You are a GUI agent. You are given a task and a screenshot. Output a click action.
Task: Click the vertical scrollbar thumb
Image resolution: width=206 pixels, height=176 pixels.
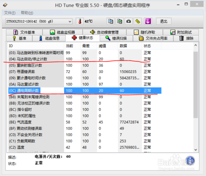tap(196, 85)
